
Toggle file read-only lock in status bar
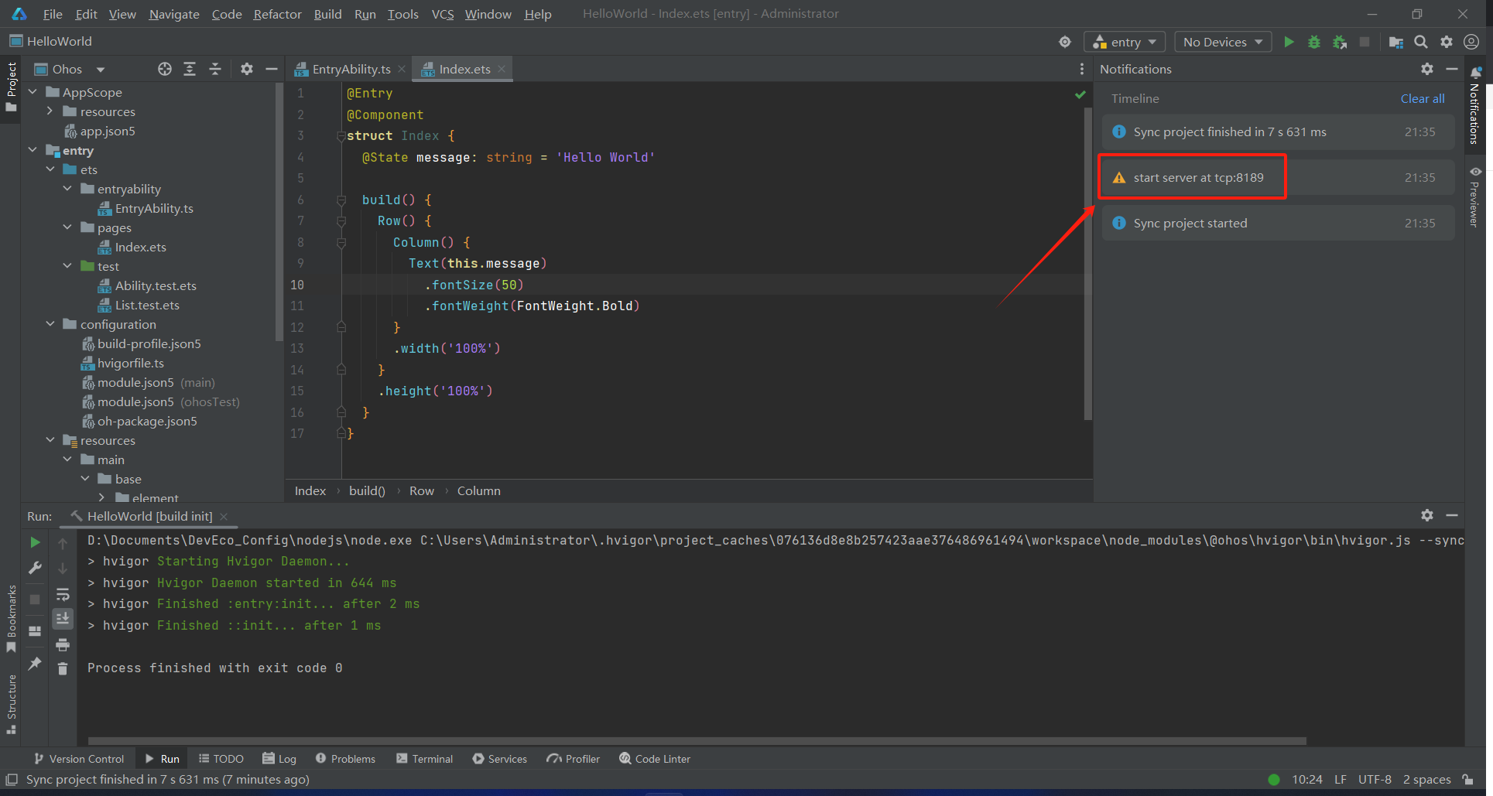click(1467, 779)
